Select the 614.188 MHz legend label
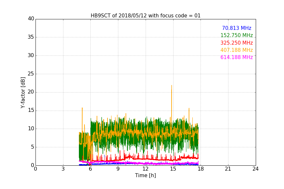The height and width of the screenshot is (189, 284). click(x=237, y=57)
